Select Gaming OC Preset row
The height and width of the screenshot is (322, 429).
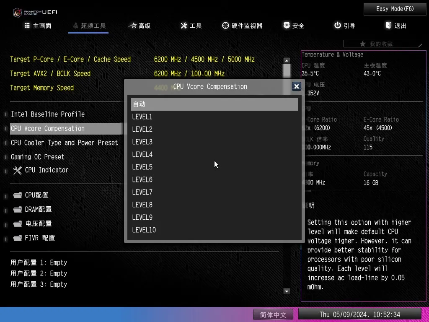click(x=37, y=157)
